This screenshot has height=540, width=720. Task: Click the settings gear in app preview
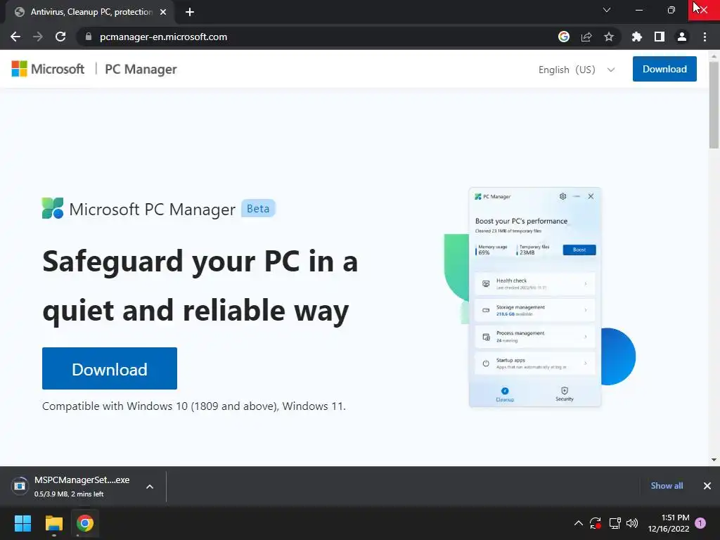click(563, 197)
